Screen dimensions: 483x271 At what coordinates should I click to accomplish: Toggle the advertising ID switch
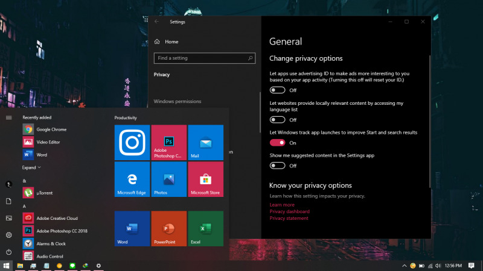point(277,90)
